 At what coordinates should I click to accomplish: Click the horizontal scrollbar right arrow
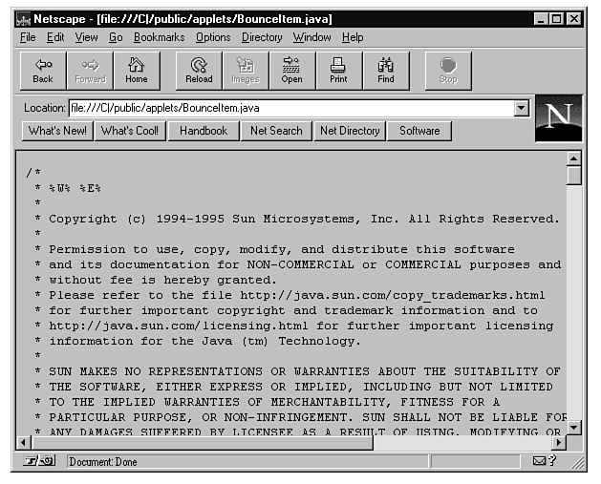click(558, 443)
